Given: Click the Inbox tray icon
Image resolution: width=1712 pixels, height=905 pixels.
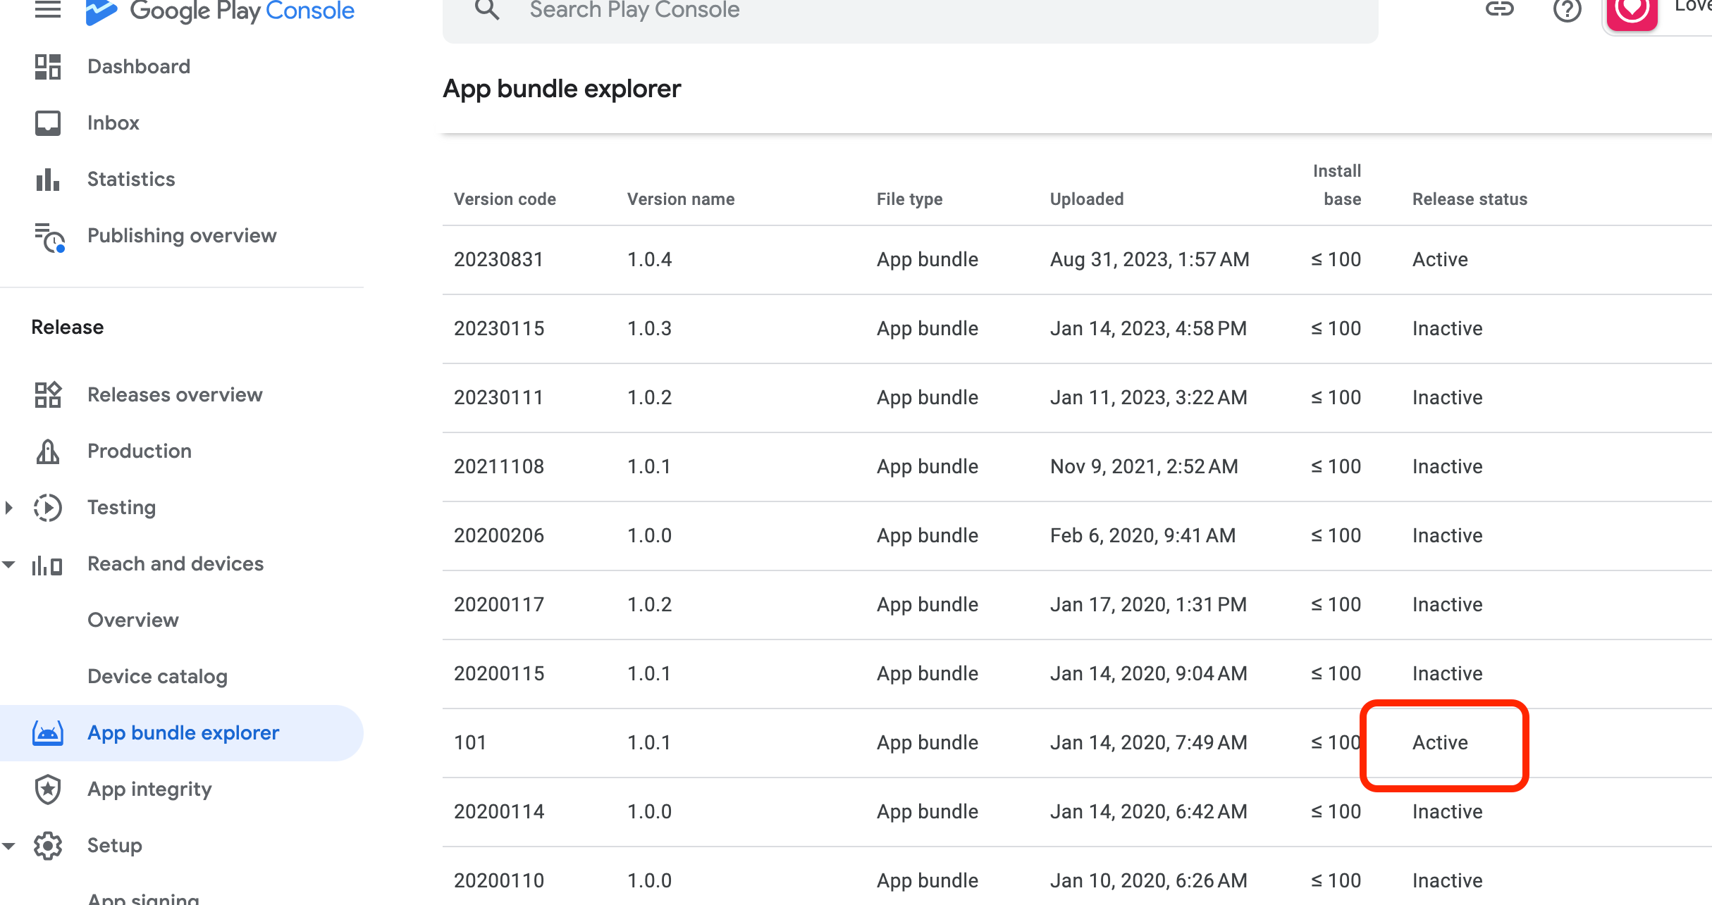Looking at the screenshot, I should coord(48,123).
